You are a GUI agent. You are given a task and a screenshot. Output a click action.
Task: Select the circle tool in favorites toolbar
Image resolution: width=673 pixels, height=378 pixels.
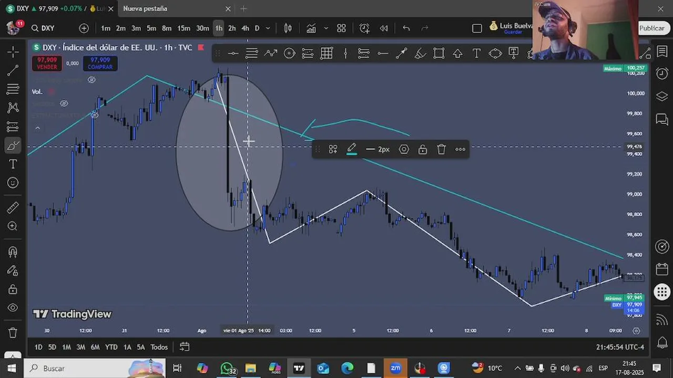pyautogui.click(x=289, y=53)
